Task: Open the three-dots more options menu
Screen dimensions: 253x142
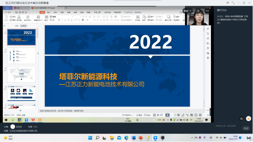Action: click(x=207, y=11)
